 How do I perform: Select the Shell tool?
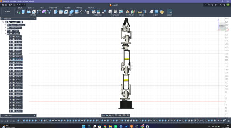(x=66, y=12)
